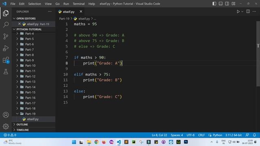Open the View menu
The height and width of the screenshot is (146, 260).
(48, 4)
